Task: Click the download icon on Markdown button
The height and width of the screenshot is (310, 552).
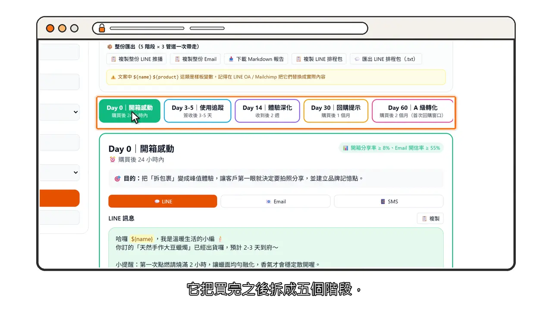Action: coord(231,59)
